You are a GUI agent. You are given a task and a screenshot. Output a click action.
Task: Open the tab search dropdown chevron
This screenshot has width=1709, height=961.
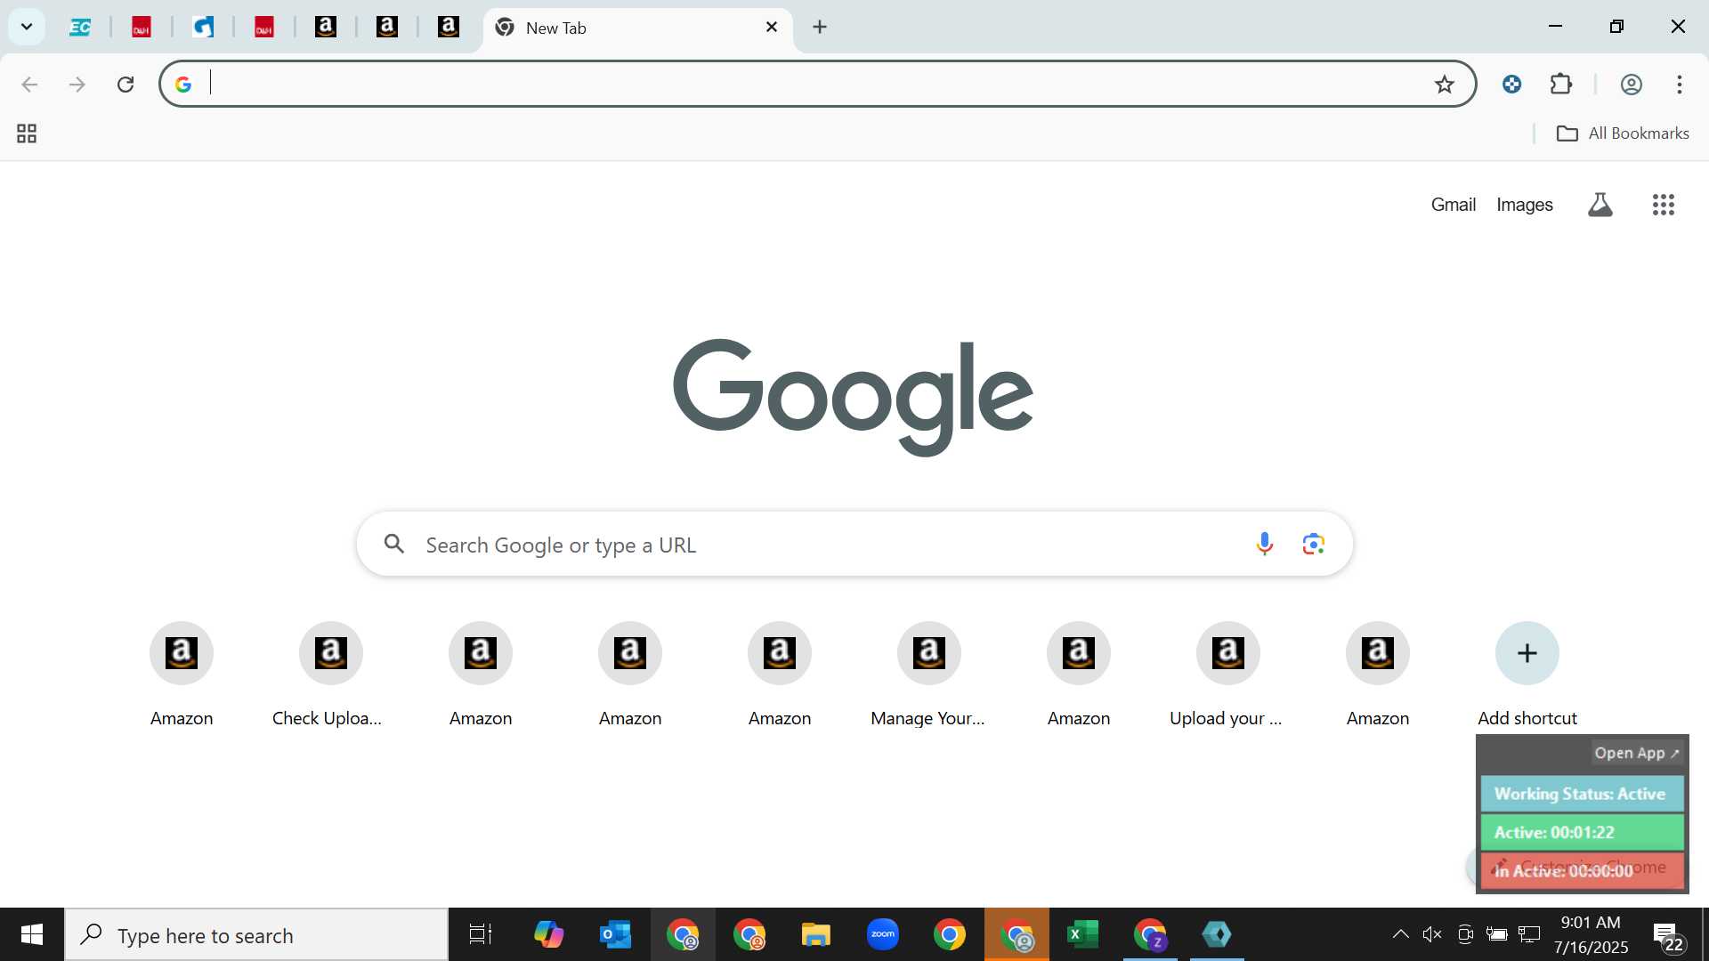[27, 27]
